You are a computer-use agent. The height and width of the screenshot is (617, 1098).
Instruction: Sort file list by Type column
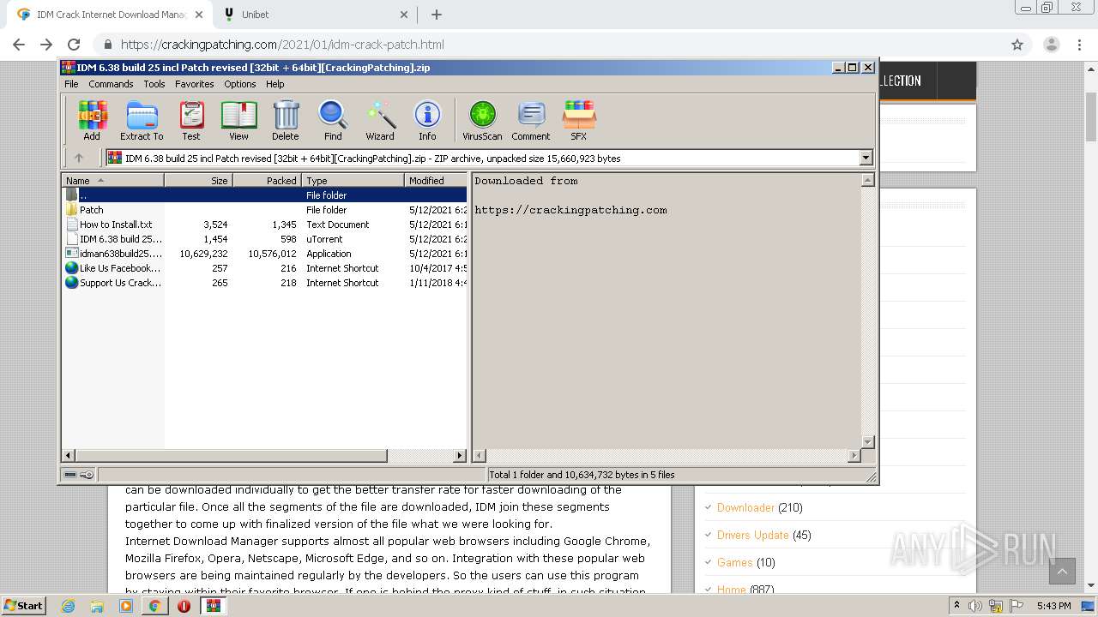click(353, 181)
